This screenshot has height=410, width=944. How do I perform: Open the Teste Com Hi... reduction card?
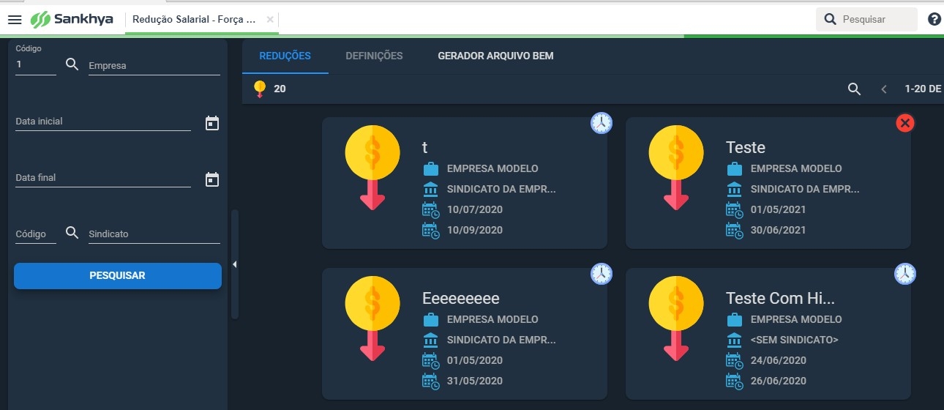pyautogui.click(x=768, y=334)
